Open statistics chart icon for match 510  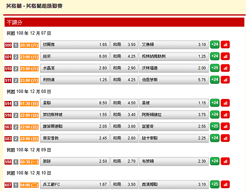pyautogui.click(x=225, y=68)
